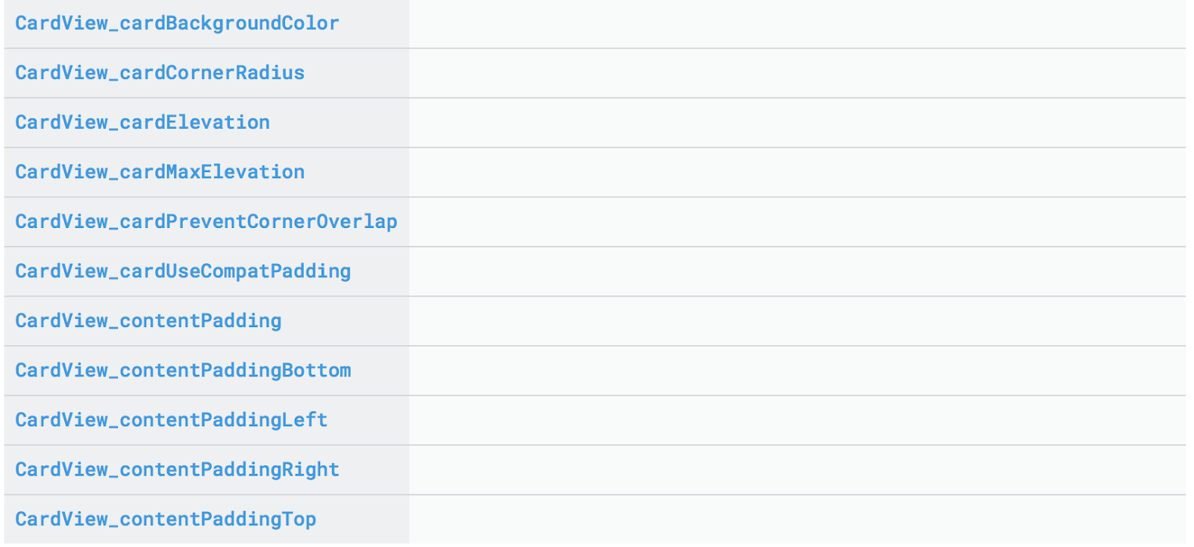This screenshot has height=547, width=1194.
Task: Click the description cell beside CardView_cardMaxElevation
Action: (x=797, y=172)
